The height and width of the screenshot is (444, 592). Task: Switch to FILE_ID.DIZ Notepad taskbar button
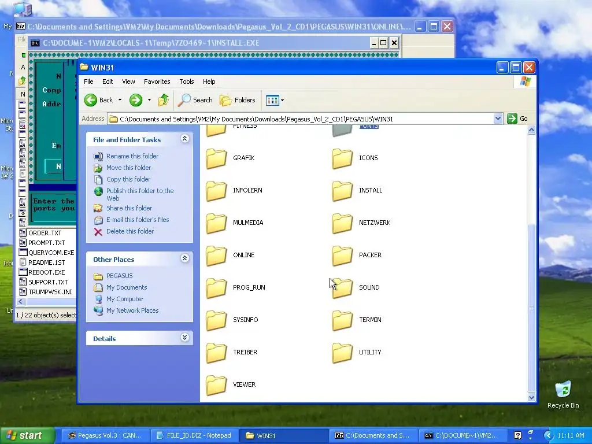click(x=194, y=436)
